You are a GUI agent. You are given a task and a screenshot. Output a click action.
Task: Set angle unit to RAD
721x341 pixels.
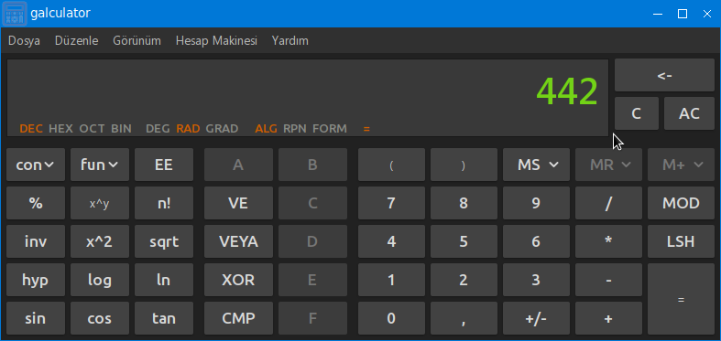[188, 129]
